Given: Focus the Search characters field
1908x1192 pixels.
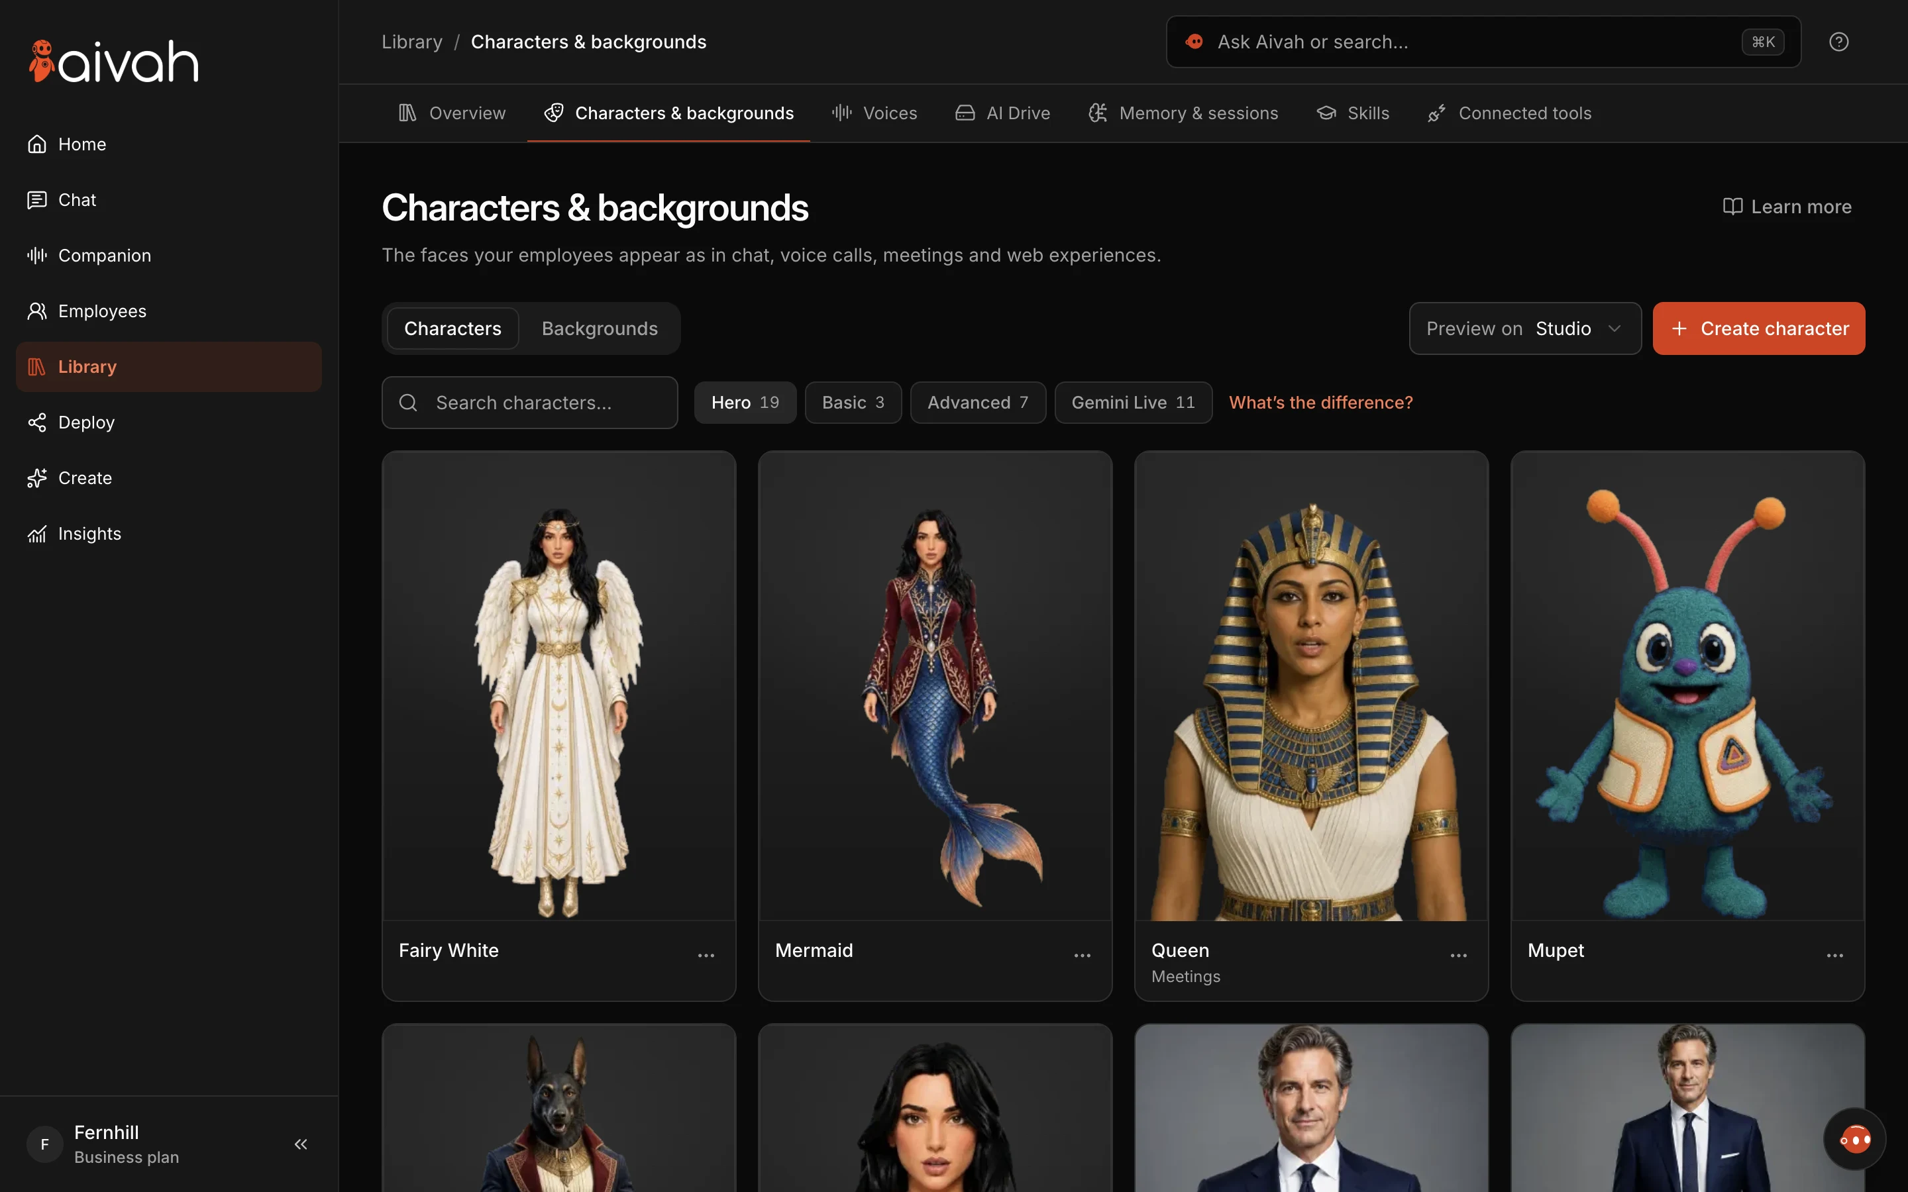Looking at the screenshot, I should point(530,403).
